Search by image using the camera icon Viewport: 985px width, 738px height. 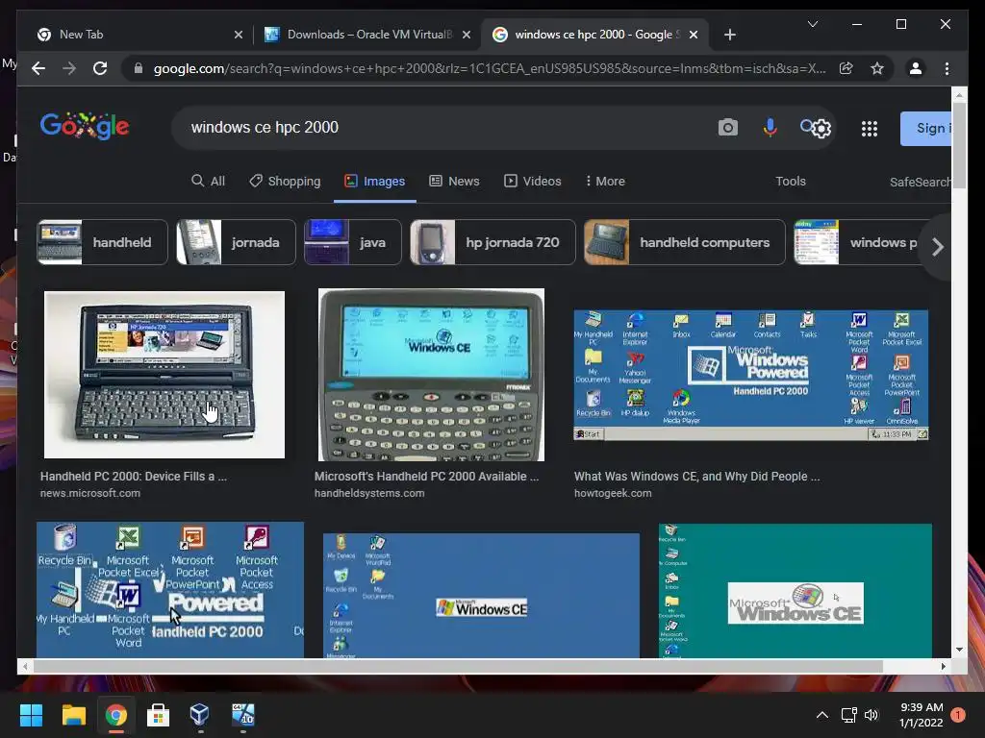[x=727, y=128]
